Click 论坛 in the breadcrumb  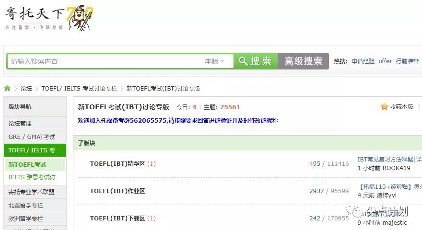pos(26,89)
